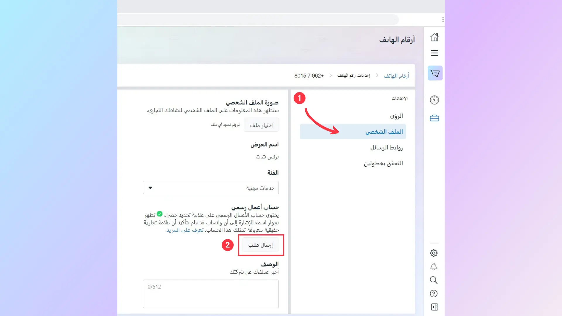Image resolution: width=562 pixels, height=316 pixels.
Task: Click the display name بزنس شات
Action: pos(267,157)
